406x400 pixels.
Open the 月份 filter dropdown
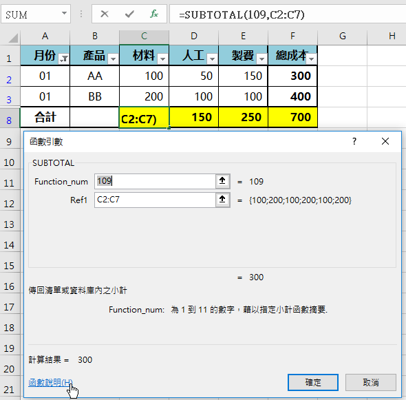[64, 59]
